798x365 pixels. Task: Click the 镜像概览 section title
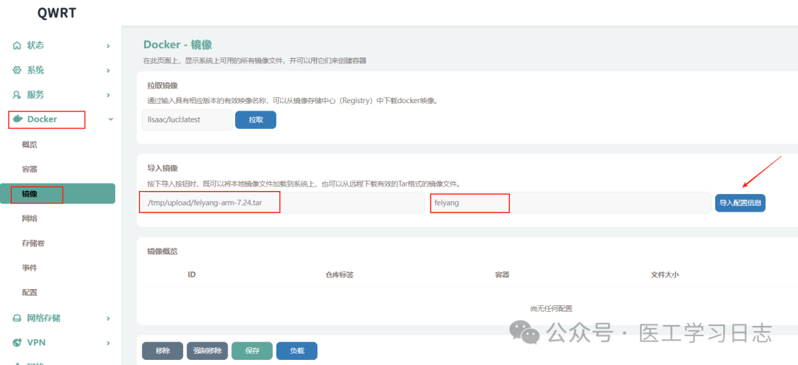click(x=163, y=251)
